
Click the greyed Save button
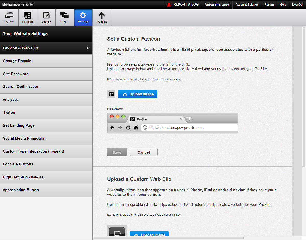pos(117,152)
